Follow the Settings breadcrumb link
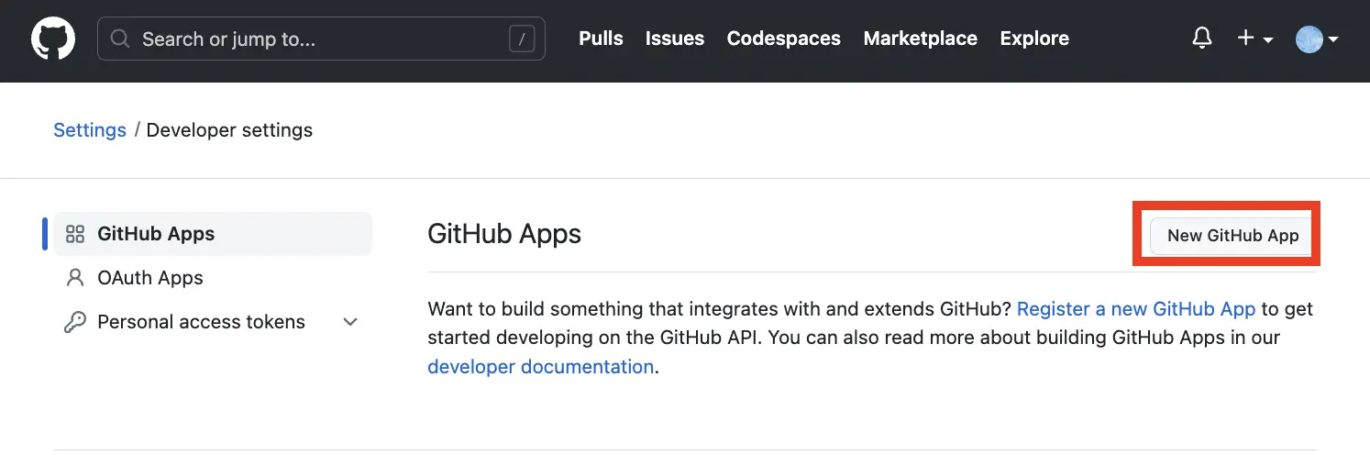This screenshot has width=1370, height=455. point(90,130)
